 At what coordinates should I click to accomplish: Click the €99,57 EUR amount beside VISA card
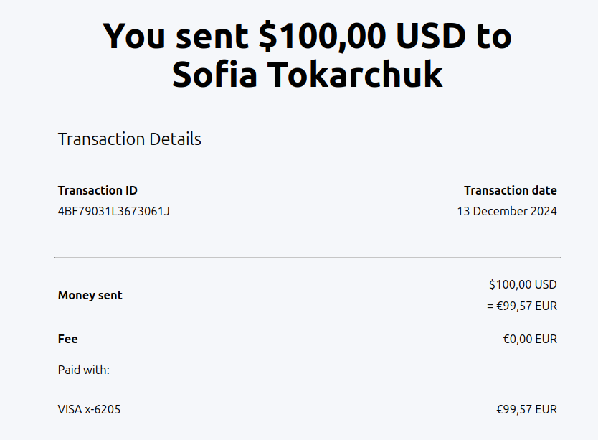(526, 410)
